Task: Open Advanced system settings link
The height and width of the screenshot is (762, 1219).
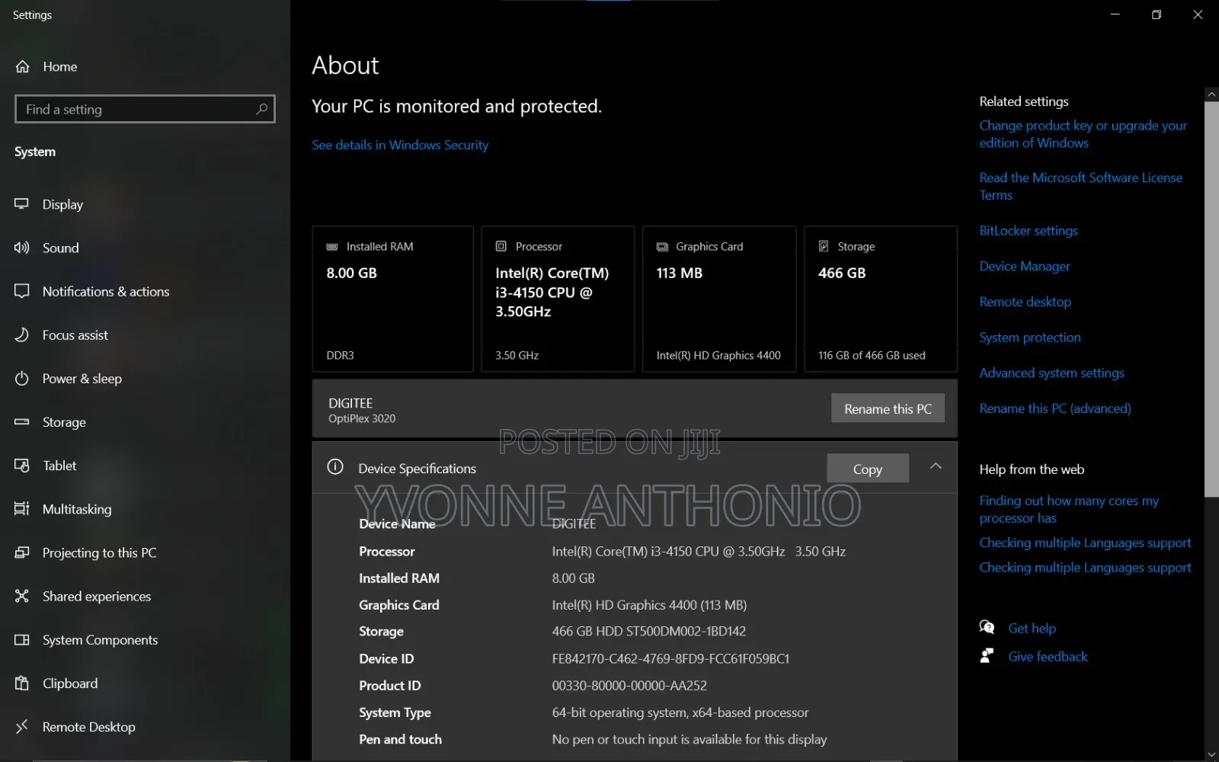Action: (1051, 373)
